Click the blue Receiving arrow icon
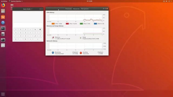 [53, 53]
